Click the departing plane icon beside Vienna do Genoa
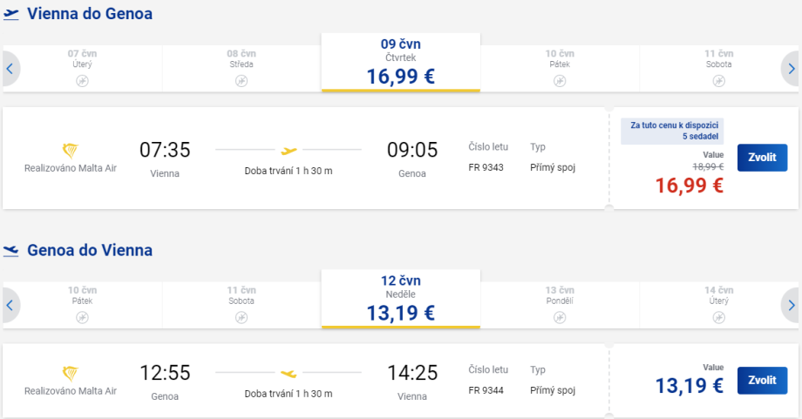This screenshot has width=802, height=419. point(11,15)
